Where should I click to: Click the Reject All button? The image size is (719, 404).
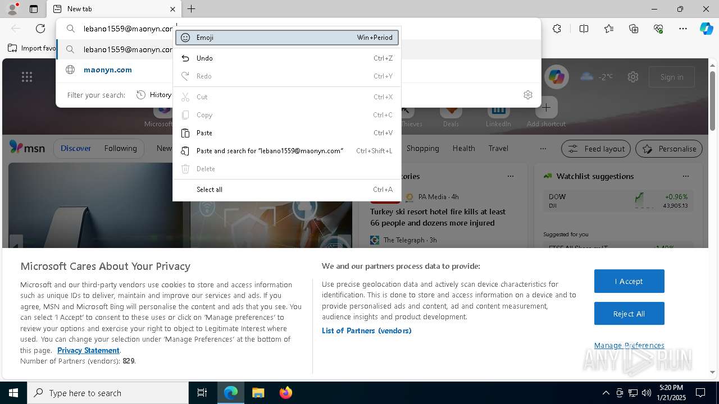coord(629,314)
